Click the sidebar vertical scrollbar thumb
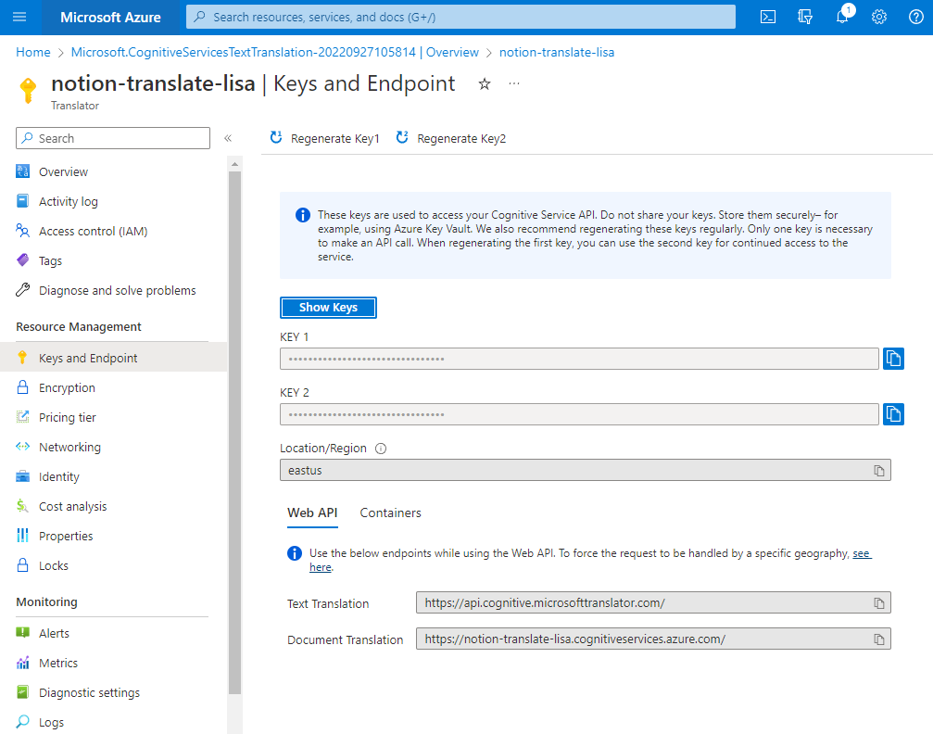Image resolution: width=933 pixels, height=734 pixels. coord(234,433)
